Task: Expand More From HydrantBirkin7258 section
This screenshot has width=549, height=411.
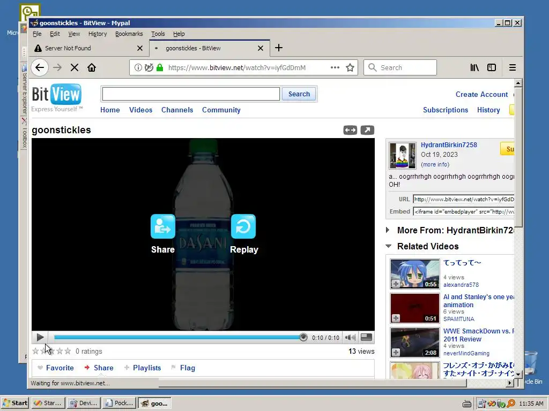Action: point(388,230)
